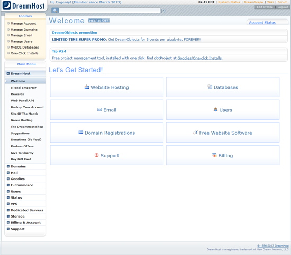
Task: Open Backup Your Account menu item
Action: (28, 107)
